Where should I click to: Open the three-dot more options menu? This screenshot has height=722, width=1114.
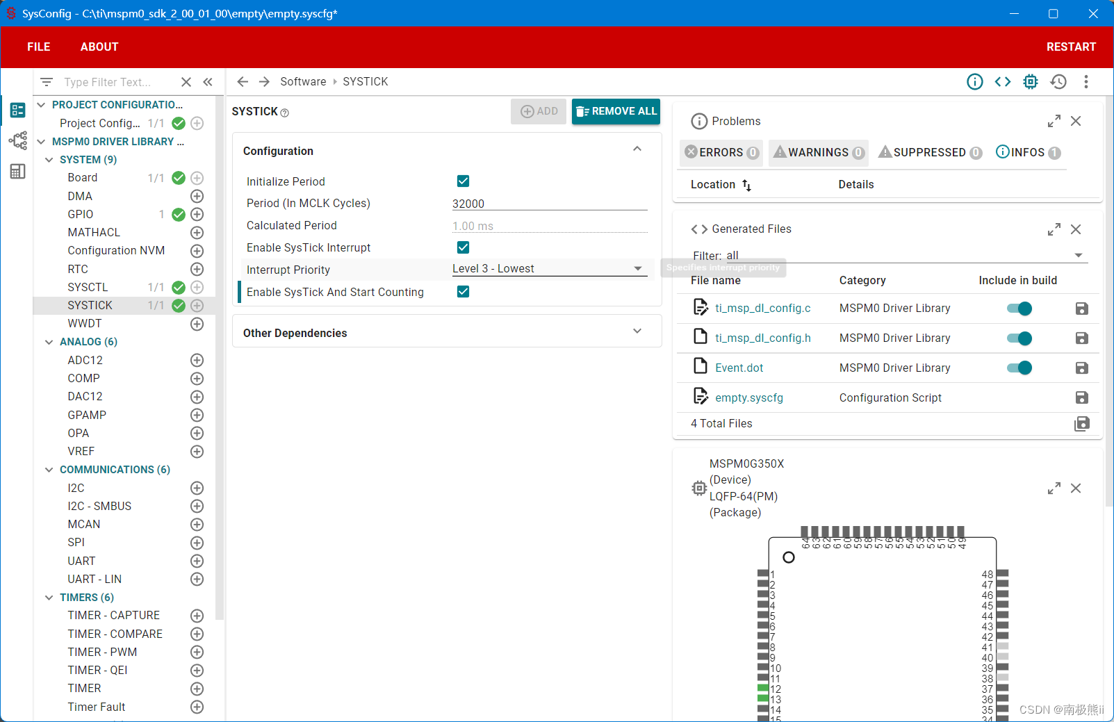pyautogui.click(x=1086, y=82)
